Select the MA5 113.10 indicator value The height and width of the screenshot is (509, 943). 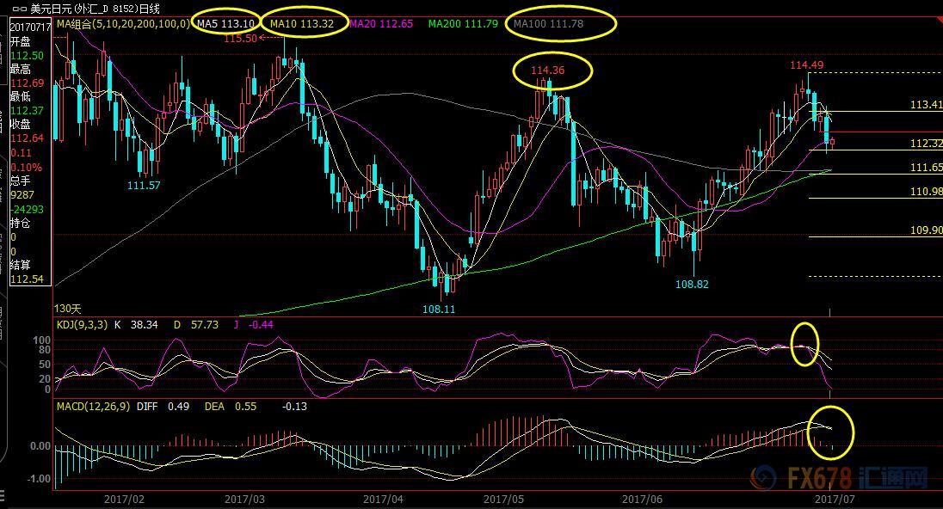click(x=226, y=24)
